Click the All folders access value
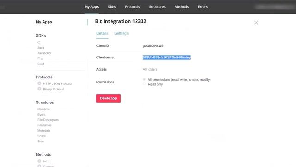The image size is (296, 167). (x=150, y=69)
